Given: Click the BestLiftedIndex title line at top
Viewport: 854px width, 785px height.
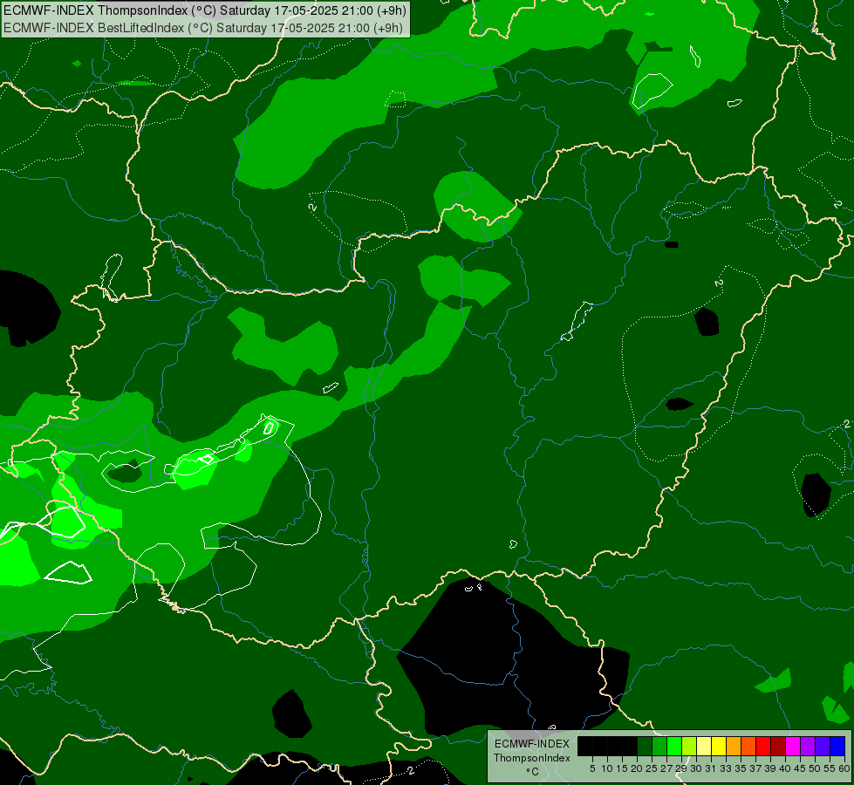Looking at the screenshot, I should (x=203, y=28).
